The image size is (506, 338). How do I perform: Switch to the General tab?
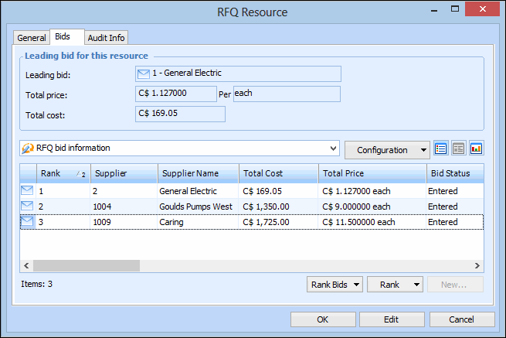(x=32, y=38)
